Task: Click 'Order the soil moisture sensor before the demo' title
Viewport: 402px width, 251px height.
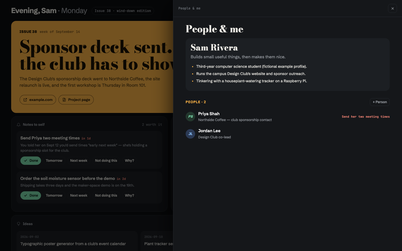Action: pyautogui.click(x=68, y=178)
